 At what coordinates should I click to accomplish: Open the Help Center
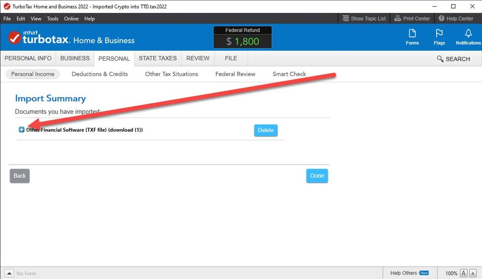455,19
